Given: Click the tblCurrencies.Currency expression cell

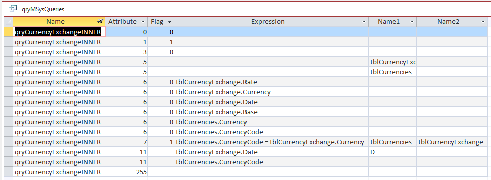Looking at the screenshot, I should pyautogui.click(x=272, y=122).
